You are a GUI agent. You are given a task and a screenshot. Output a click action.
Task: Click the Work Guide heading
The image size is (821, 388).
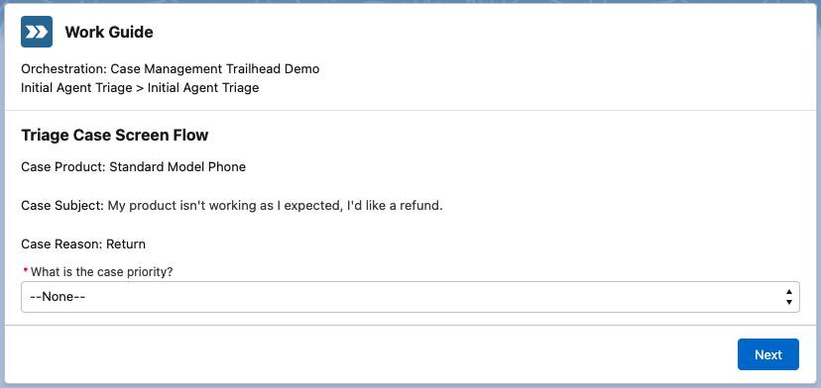[x=109, y=32]
